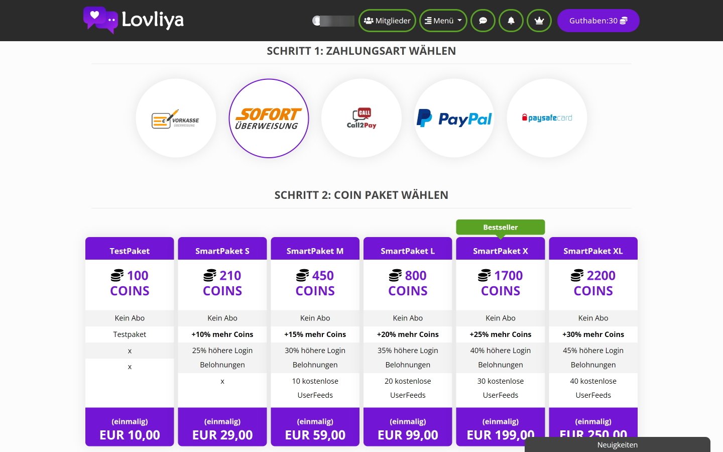723x452 pixels.
Task: Select Sofort Überweisung payment method
Action: coord(269,119)
